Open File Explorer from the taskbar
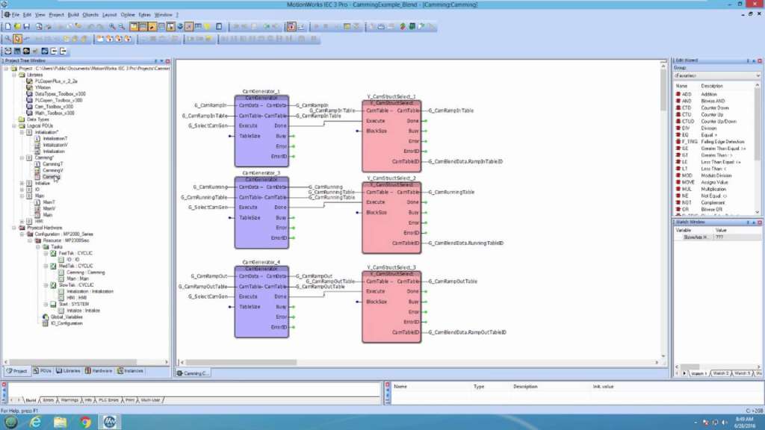 pyautogui.click(x=60, y=423)
